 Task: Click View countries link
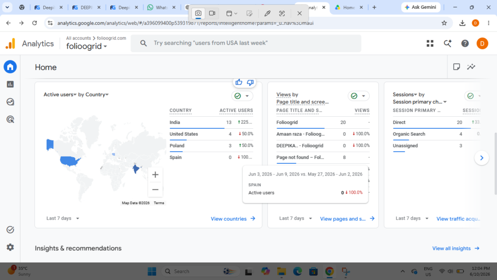(233, 219)
